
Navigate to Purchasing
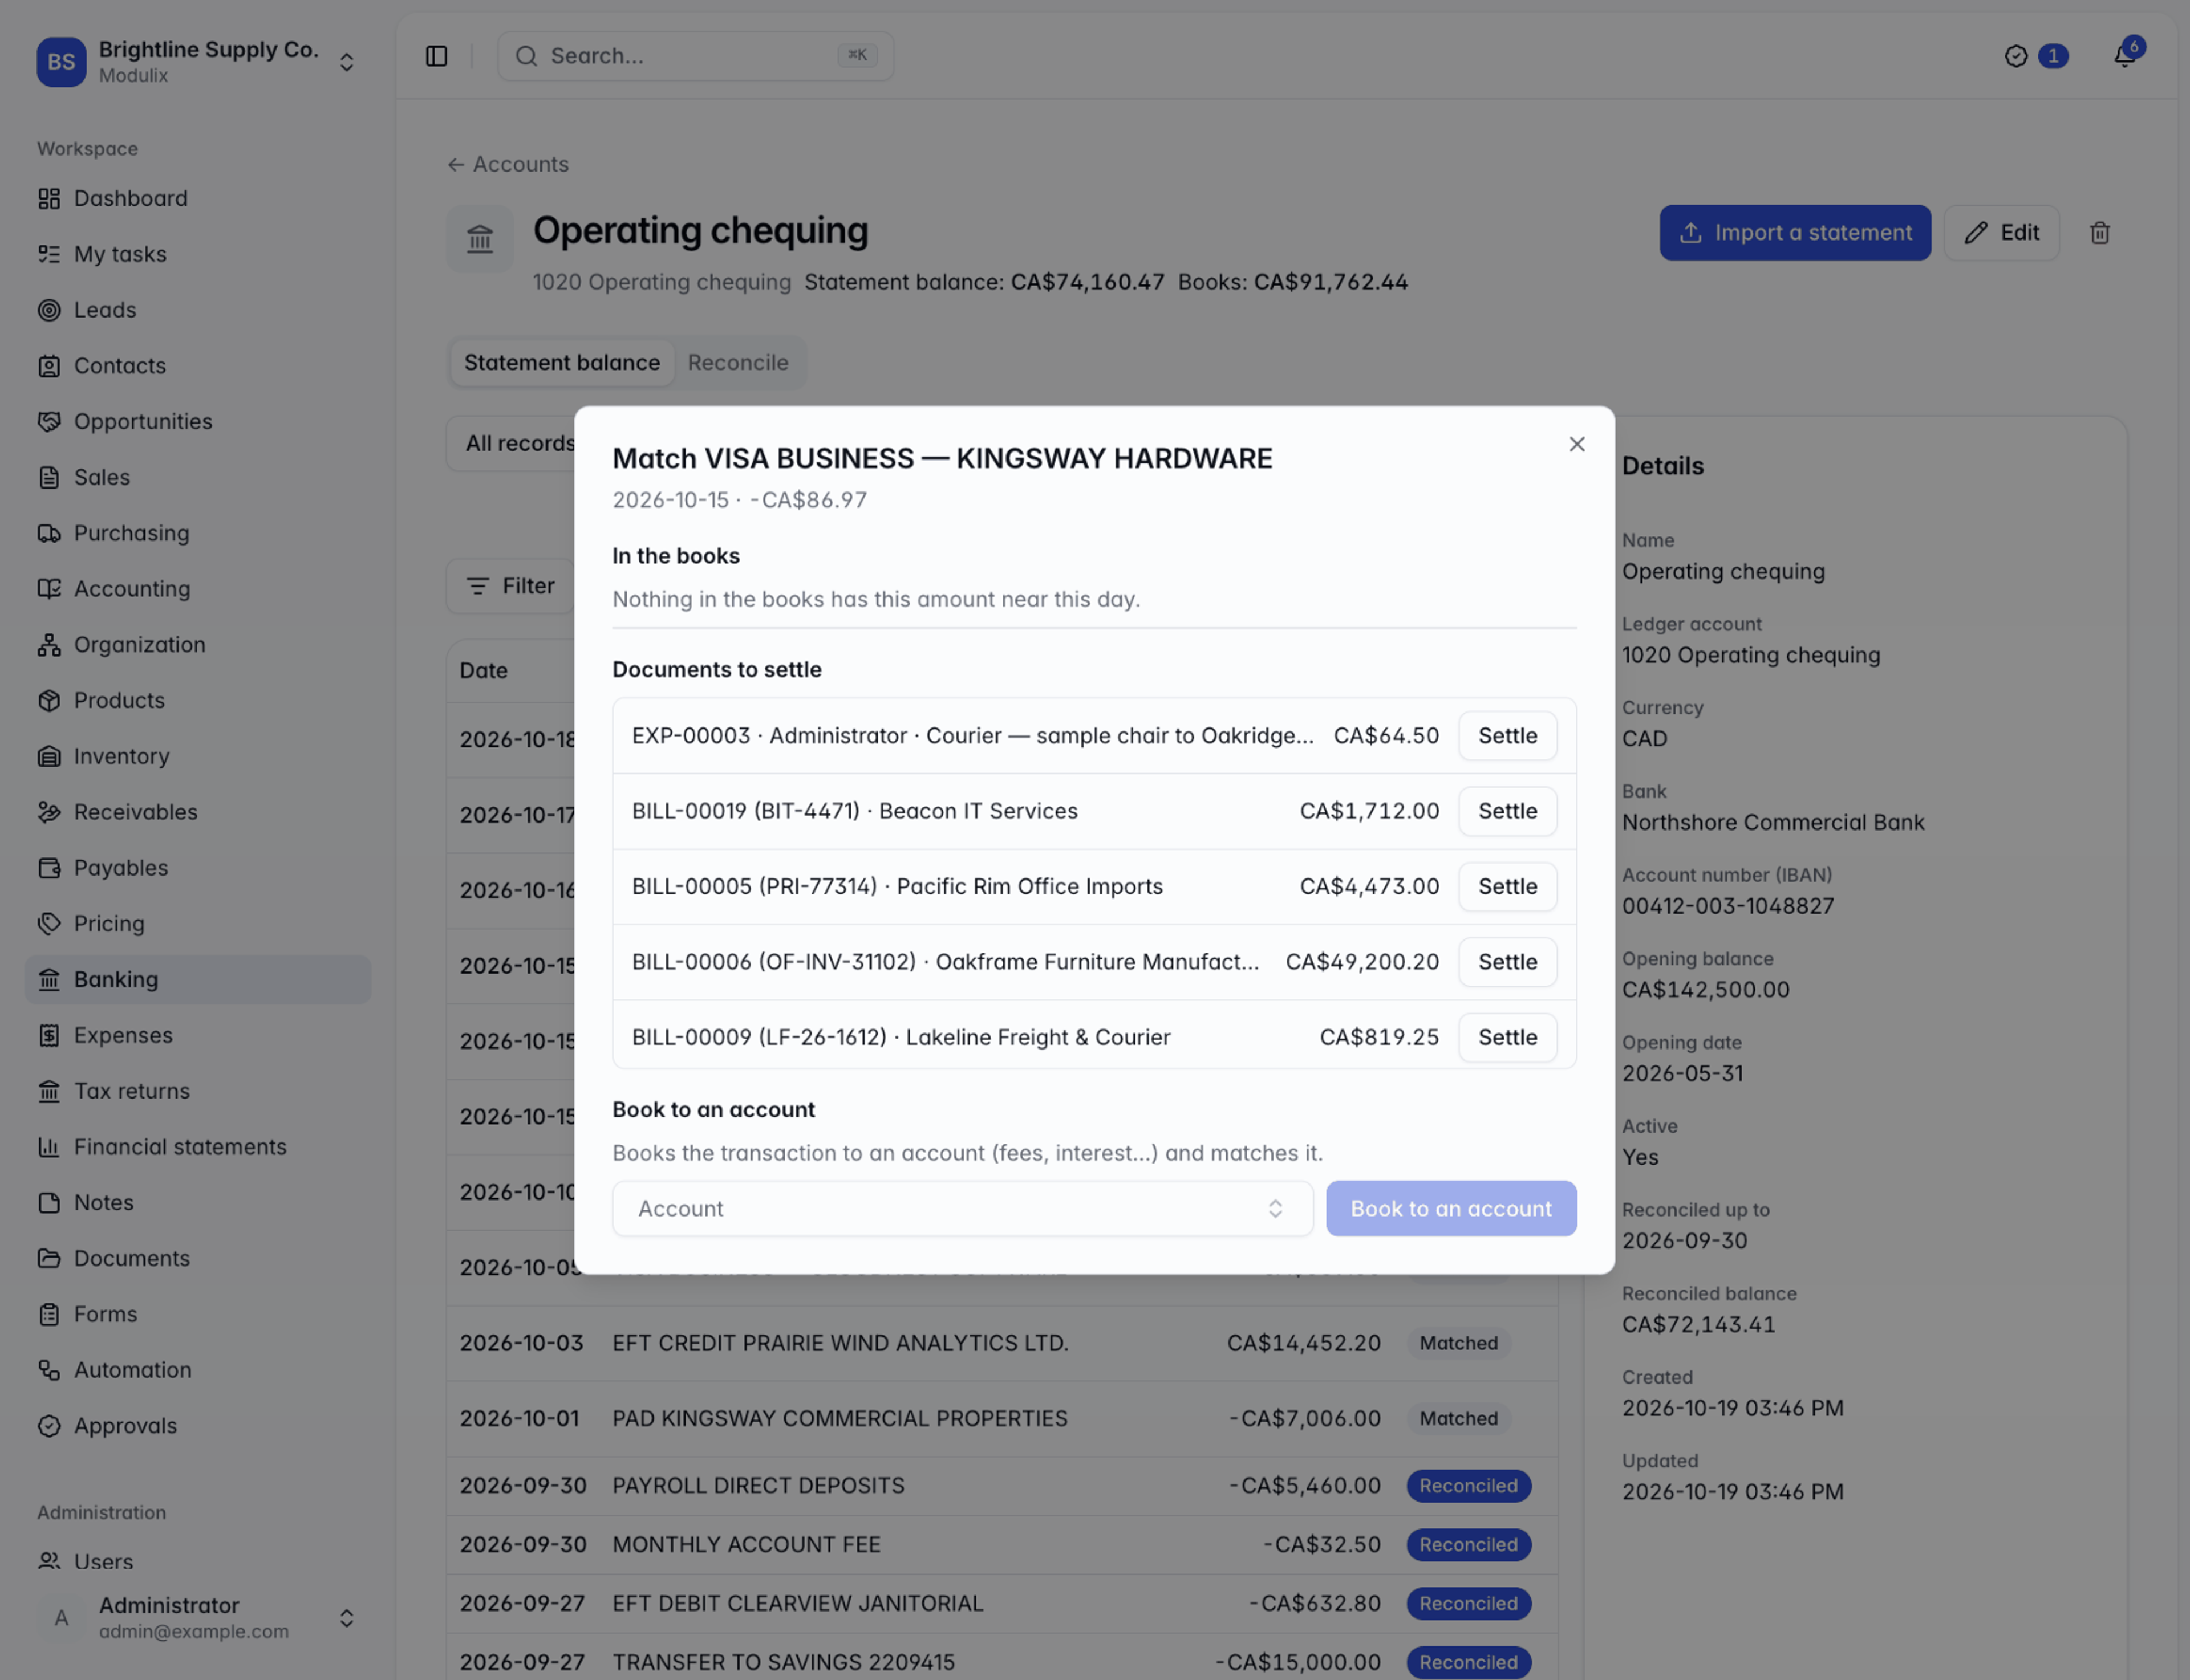click(198, 533)
